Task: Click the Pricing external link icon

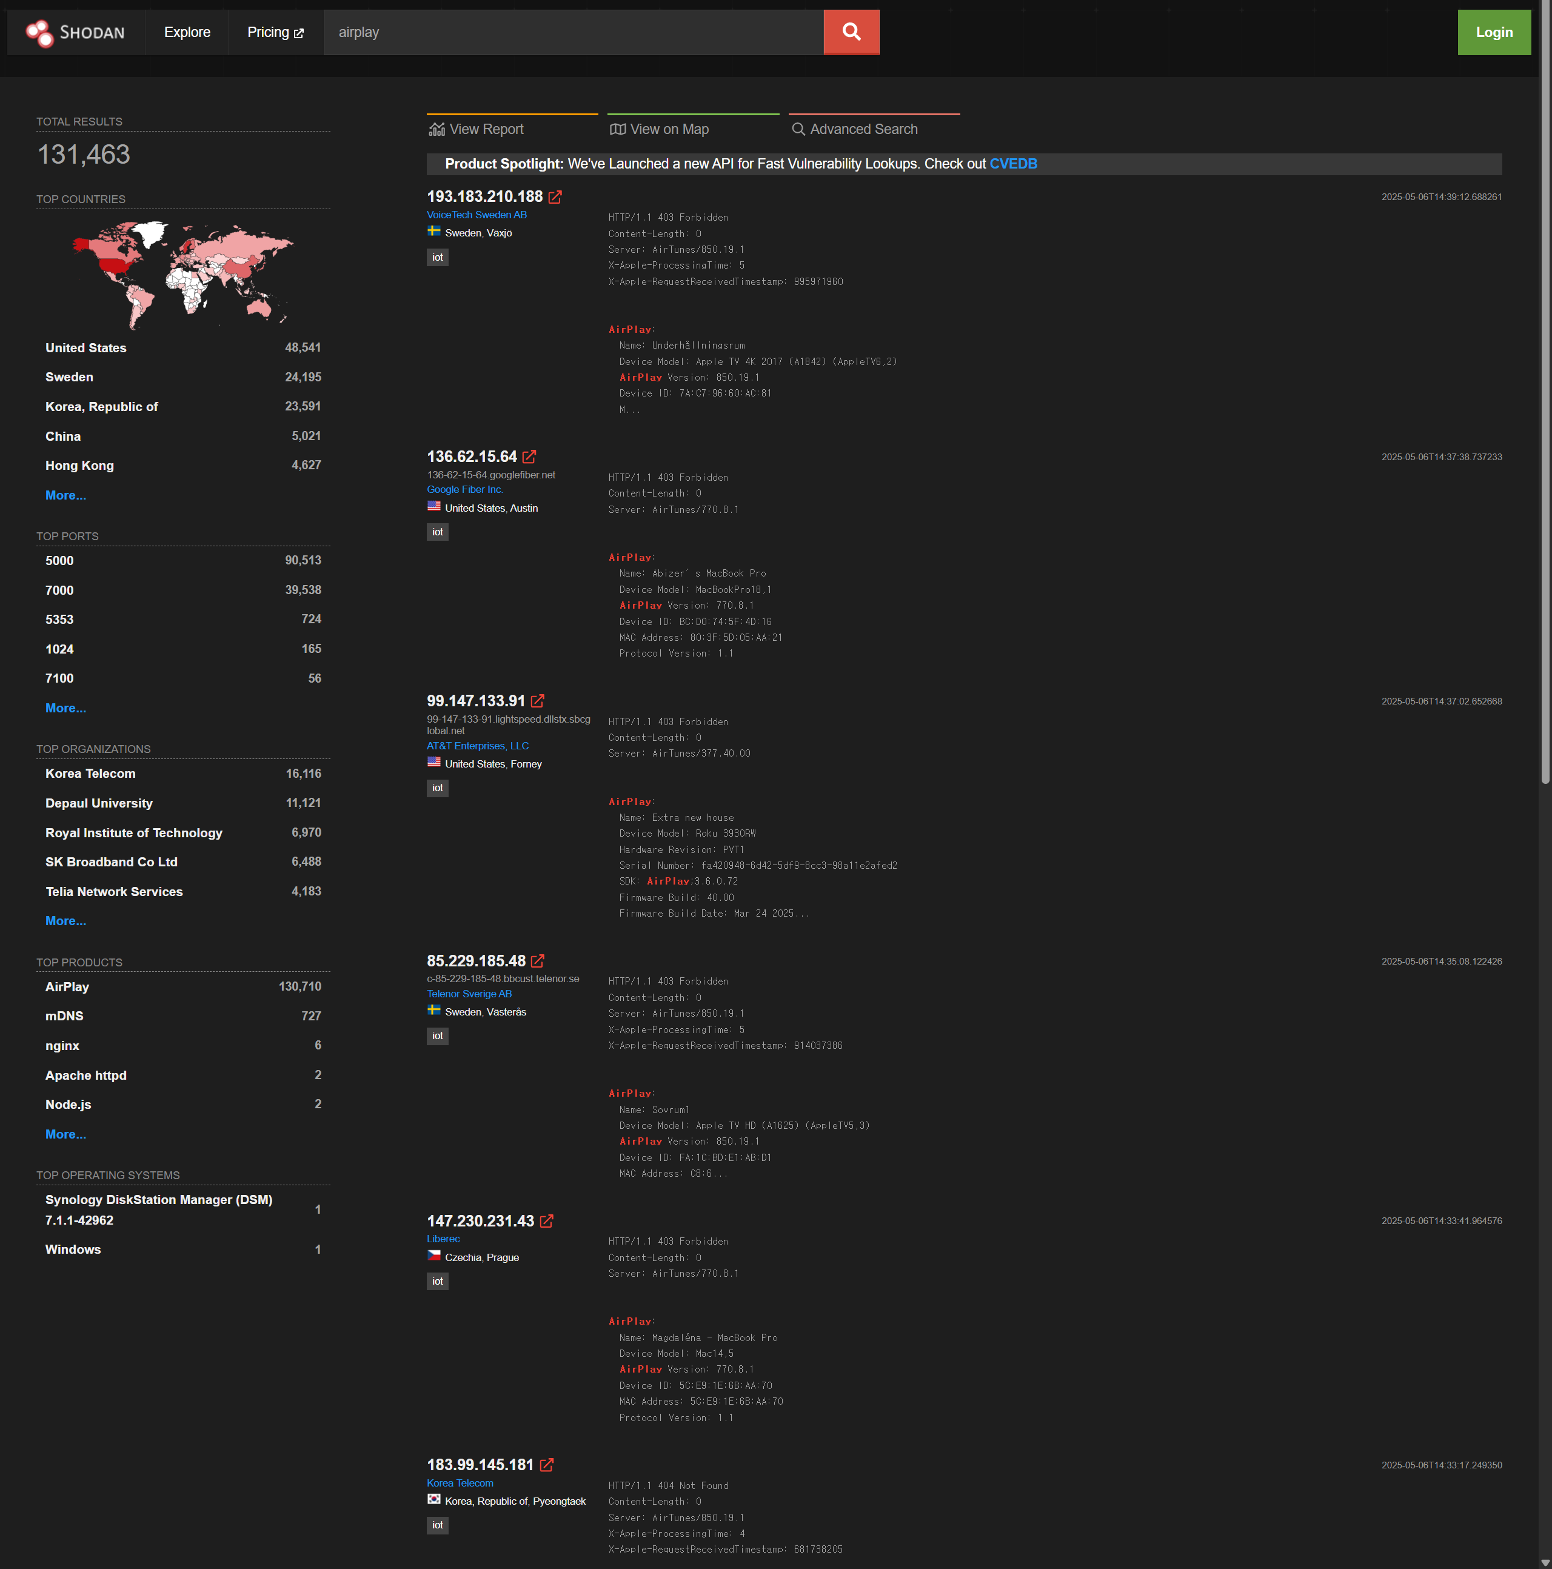Action: 299,33
